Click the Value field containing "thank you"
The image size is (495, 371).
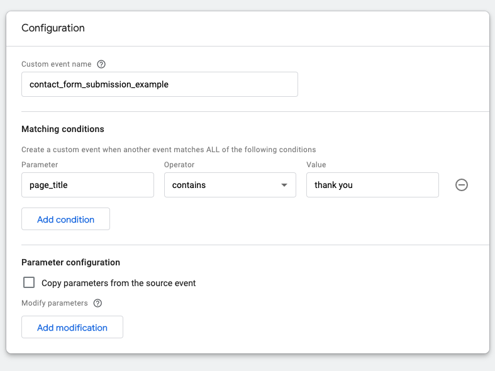pos(372,185)
